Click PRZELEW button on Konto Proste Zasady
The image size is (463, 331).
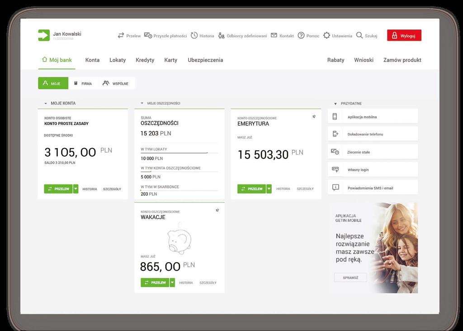[58, 189]
